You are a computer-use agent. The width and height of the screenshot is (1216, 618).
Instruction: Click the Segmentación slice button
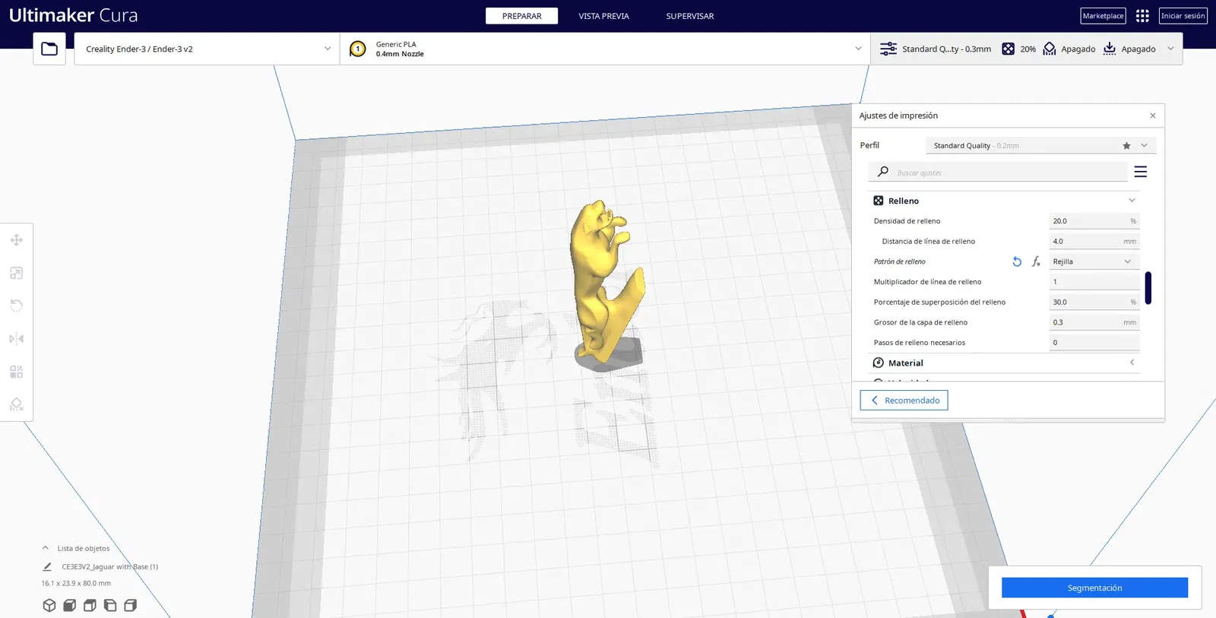coord(1094,588)
